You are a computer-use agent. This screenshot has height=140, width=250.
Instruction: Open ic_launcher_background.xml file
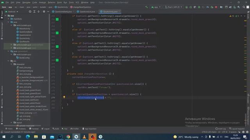tap(31, 77)
